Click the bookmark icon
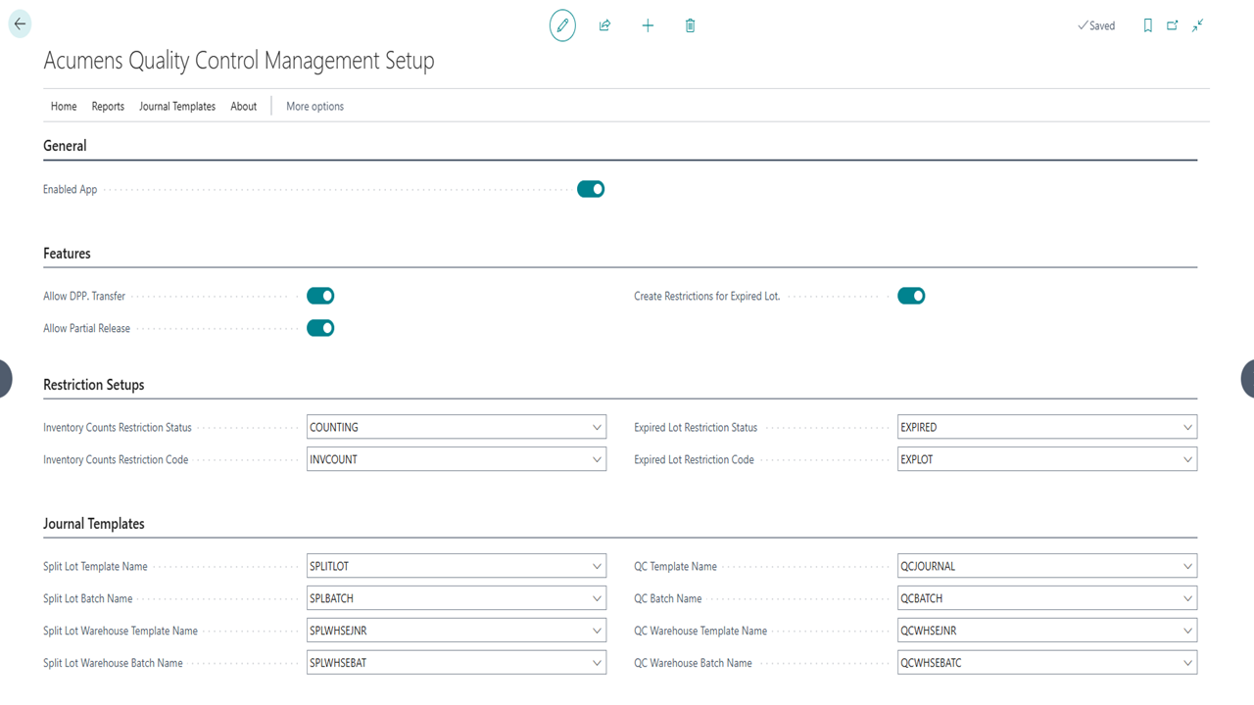The image size is (1254, 705). tap(1147, 25)
